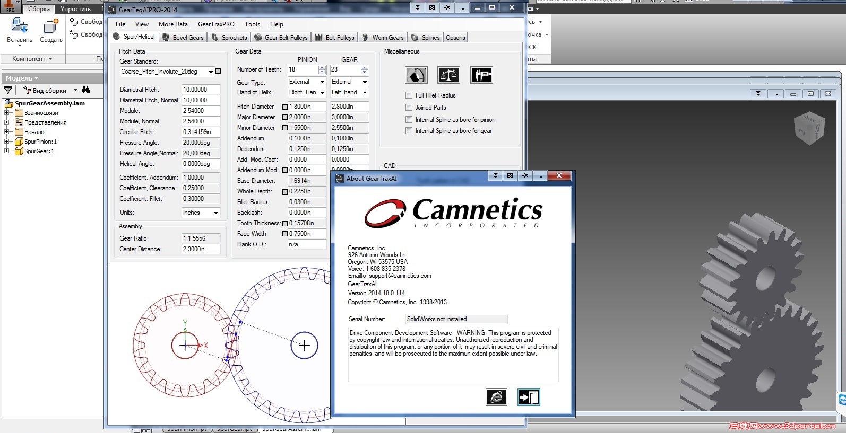Enable Internal Spline as bore for gear
Screen dimensions: 846x433
click(x=409, y=131)
